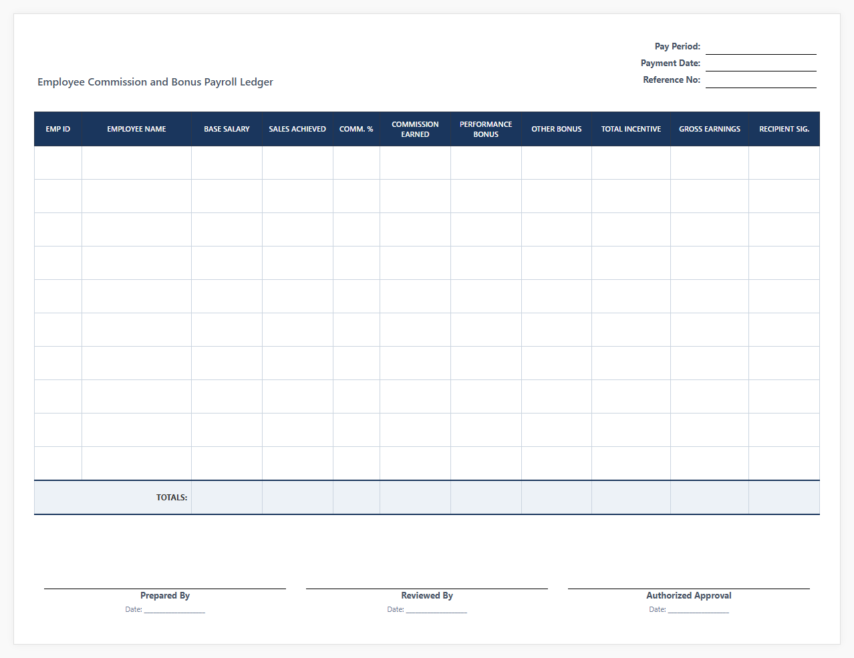The width and height of the screenshot is (854, 658).
Task: Click the Reference No: label
Action: click(672, 80)
